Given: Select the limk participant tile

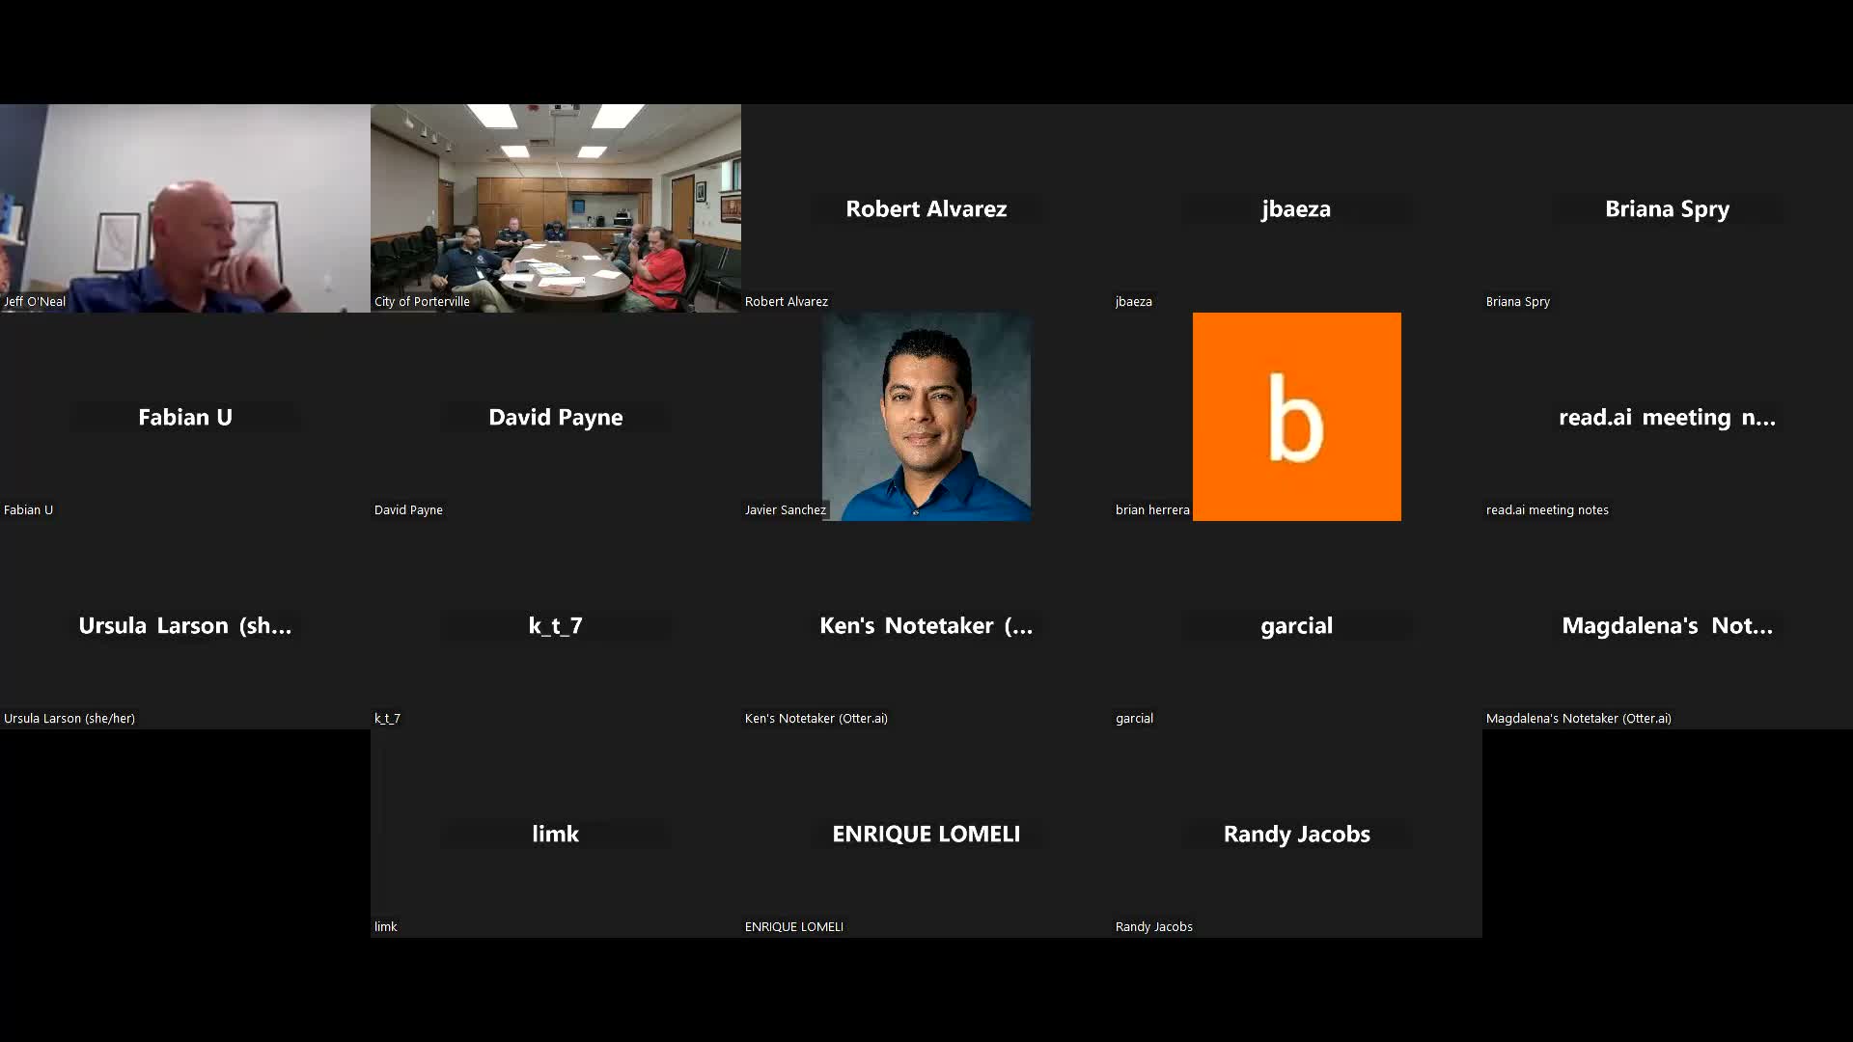Looking at the screenshot, I should (x=555, y=834).
